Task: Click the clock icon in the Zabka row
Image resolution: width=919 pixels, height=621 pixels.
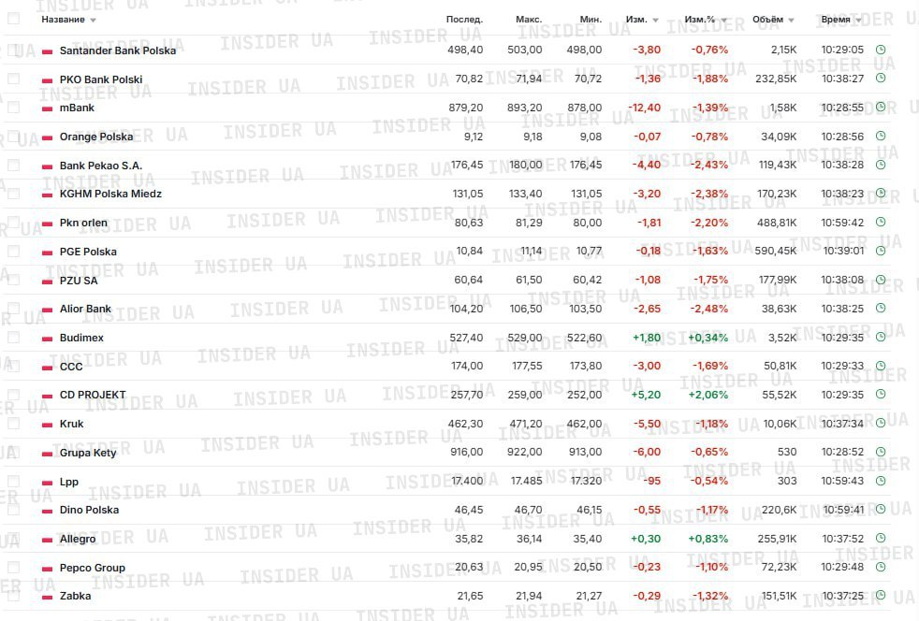Action: pyautogui.click(x=881, y=596)
